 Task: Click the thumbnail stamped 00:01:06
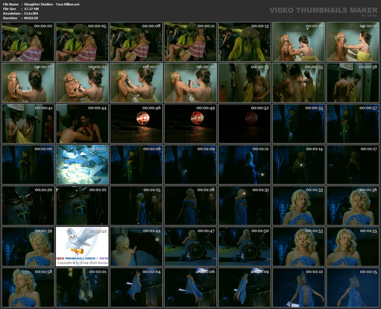(136, 165)
